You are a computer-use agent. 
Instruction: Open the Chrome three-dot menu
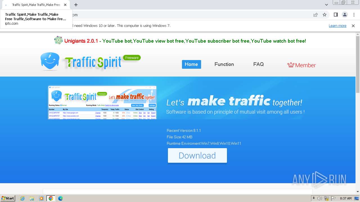tap(354, 15)
